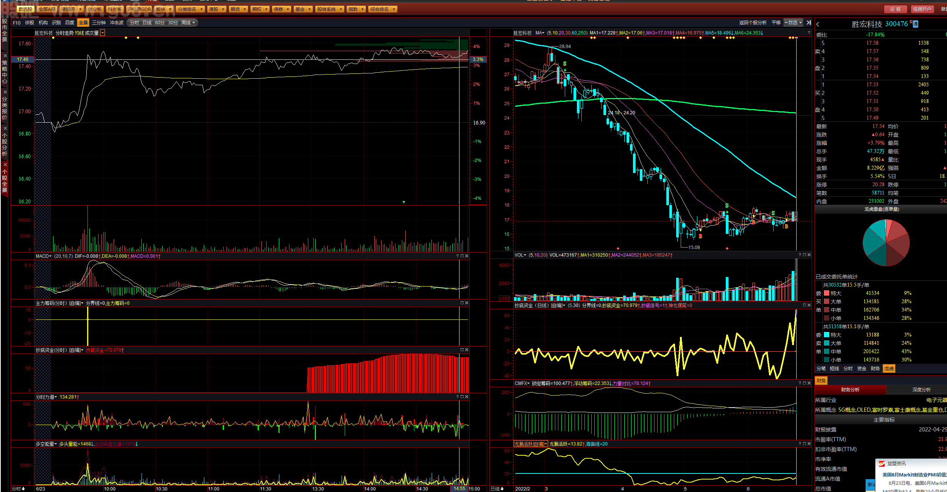Open the 创业板 market tab
The image size is (947, 492).
[x=95, y=9]
